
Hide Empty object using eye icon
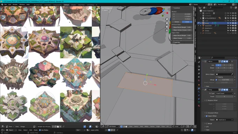pos(231,31)
